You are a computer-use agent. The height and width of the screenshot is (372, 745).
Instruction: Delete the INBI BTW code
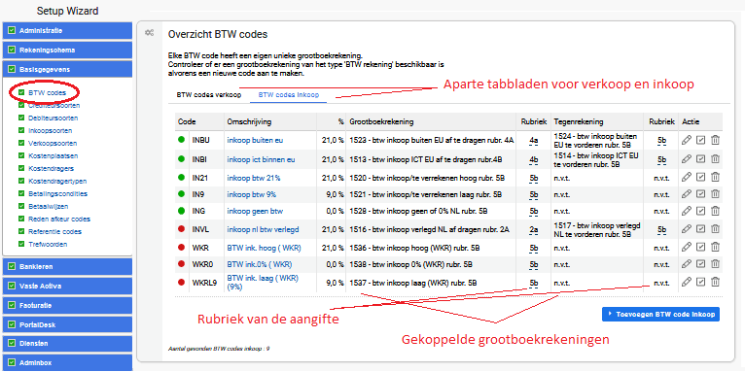click(x=715, y=159)
